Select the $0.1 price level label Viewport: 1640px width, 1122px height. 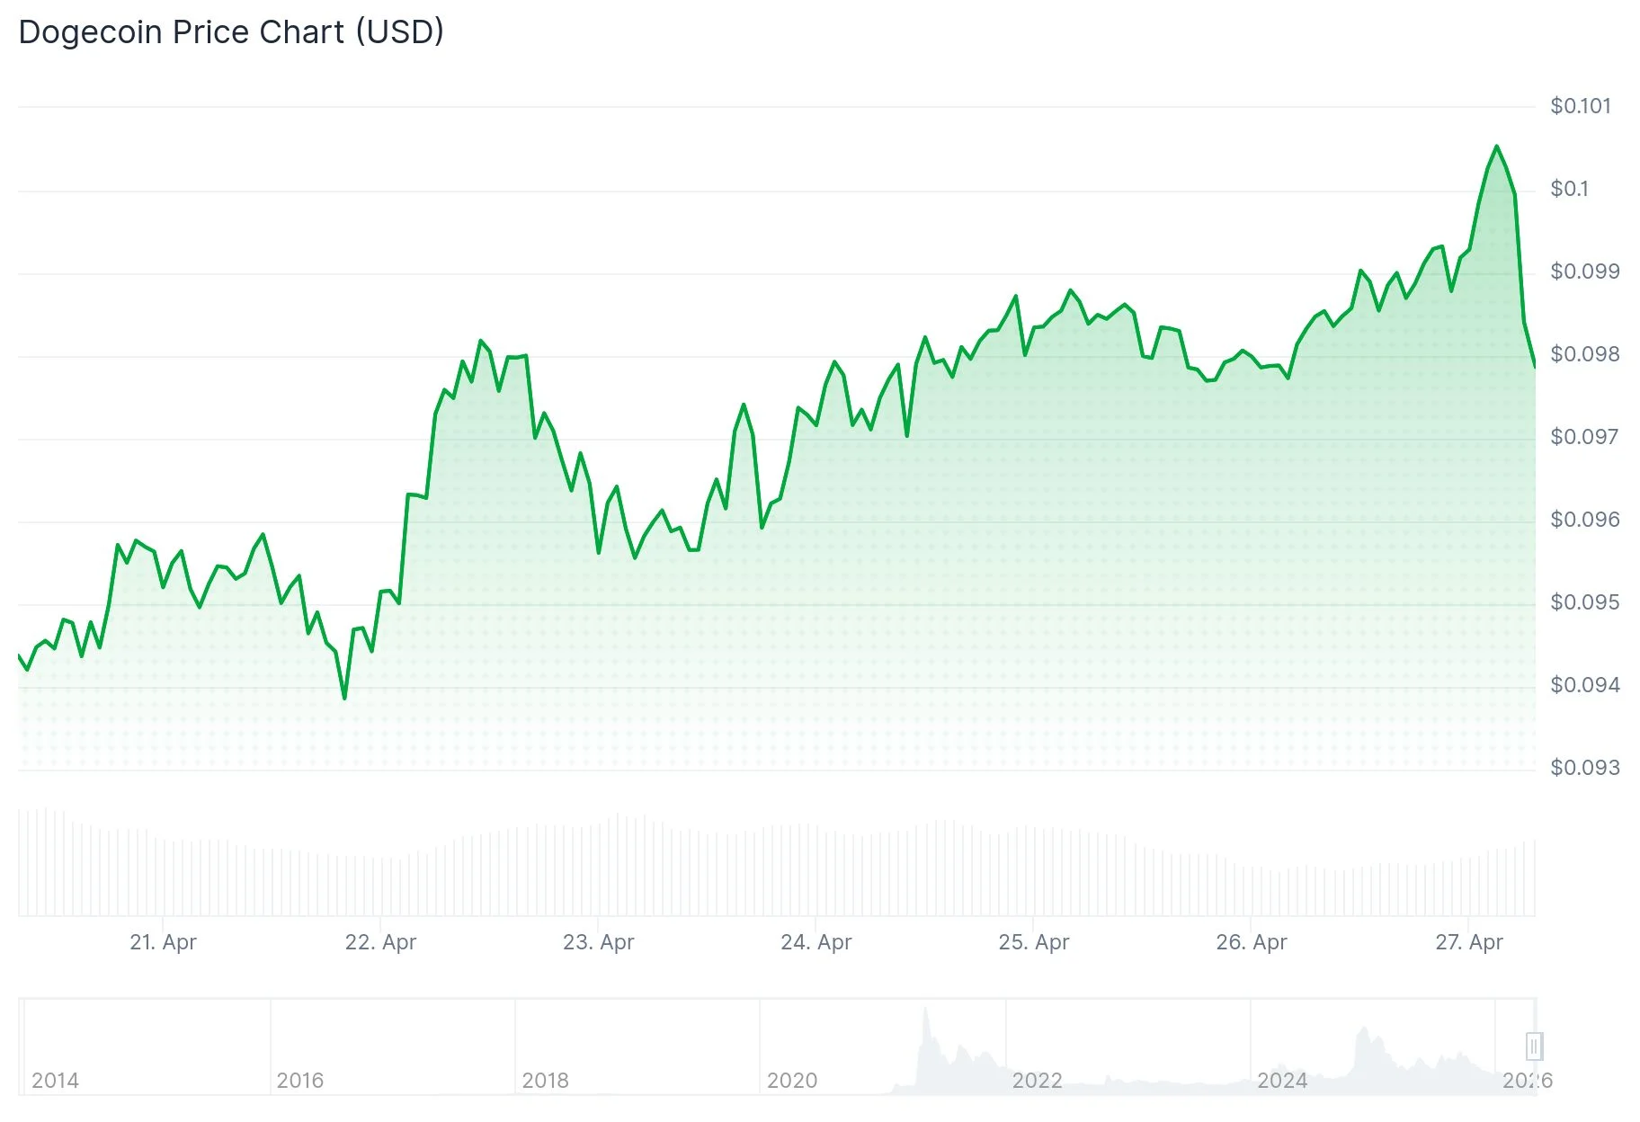(x=1569, y=189)
